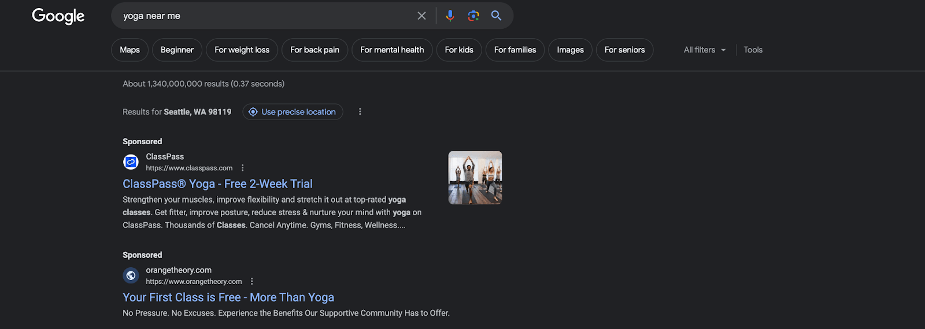Filter results by Beginner
This screenshot has height=329, width=925.
click(x=177, y=50)
